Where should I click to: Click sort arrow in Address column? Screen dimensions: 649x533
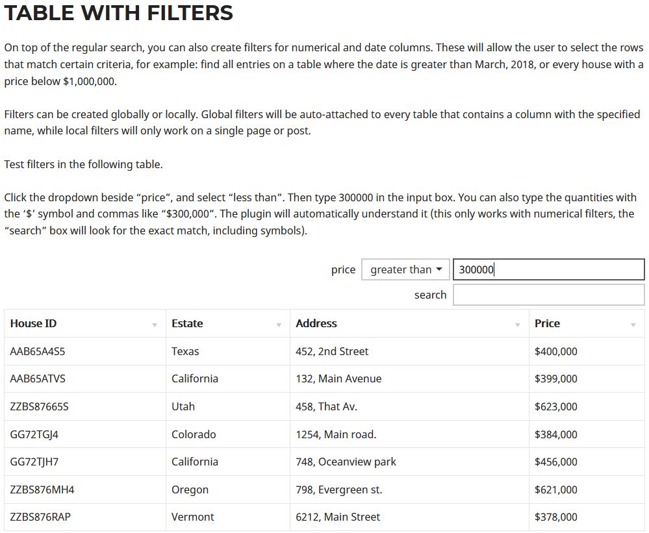[x=518, y=325]
